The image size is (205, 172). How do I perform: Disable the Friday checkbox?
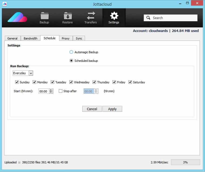pyautogui.click(x=114, y=82)
